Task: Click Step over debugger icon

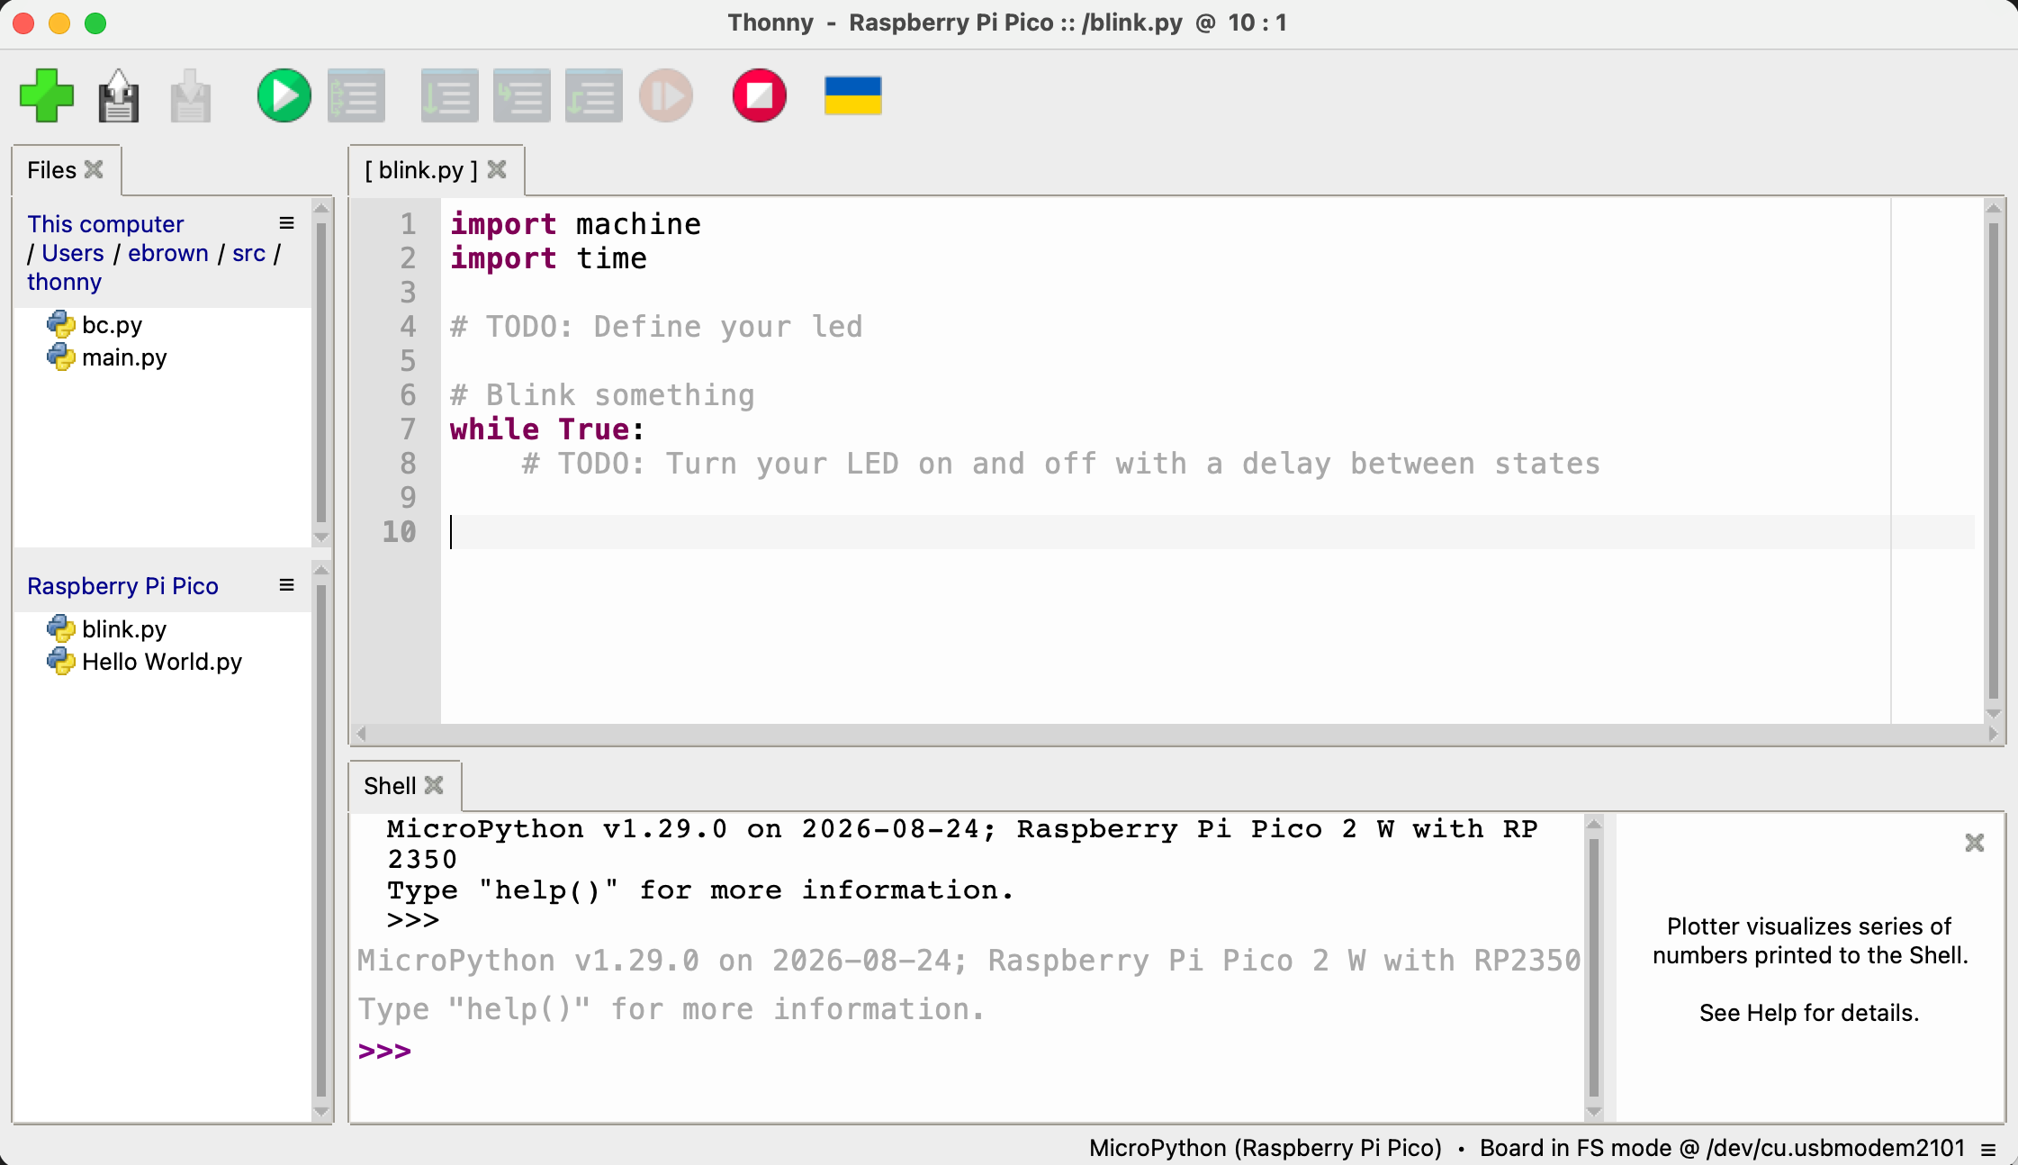Action: point(449,95)
